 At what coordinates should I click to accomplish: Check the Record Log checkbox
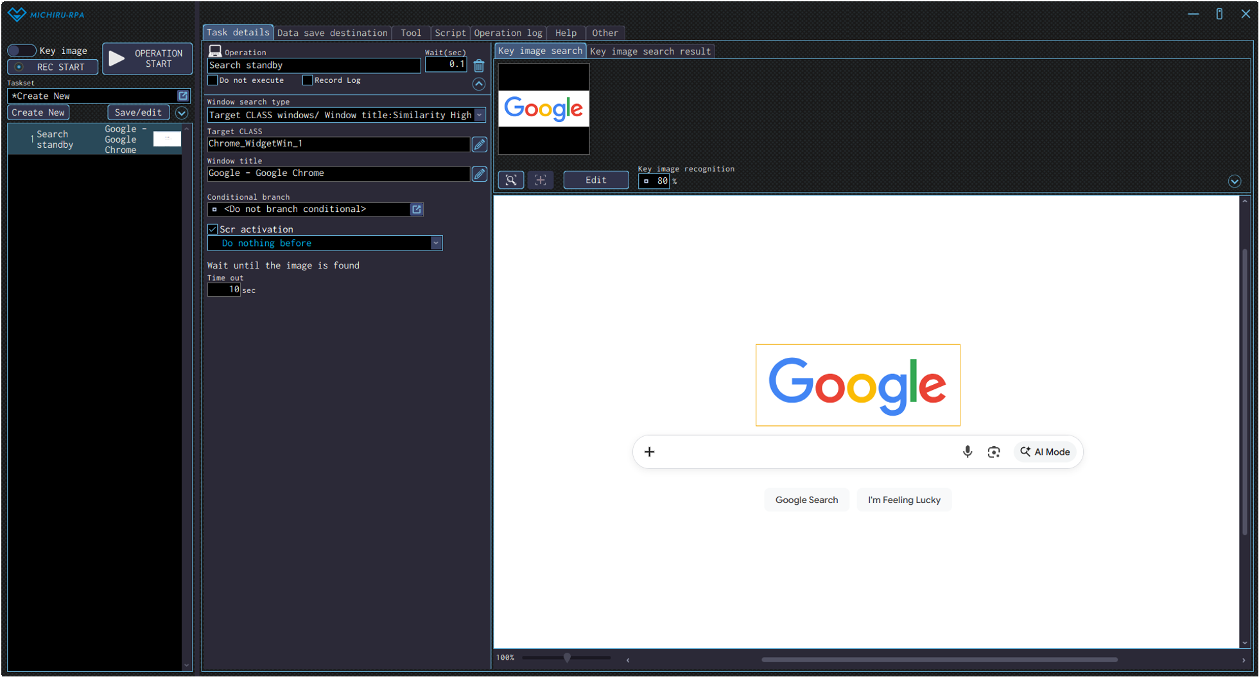[308, 80]
